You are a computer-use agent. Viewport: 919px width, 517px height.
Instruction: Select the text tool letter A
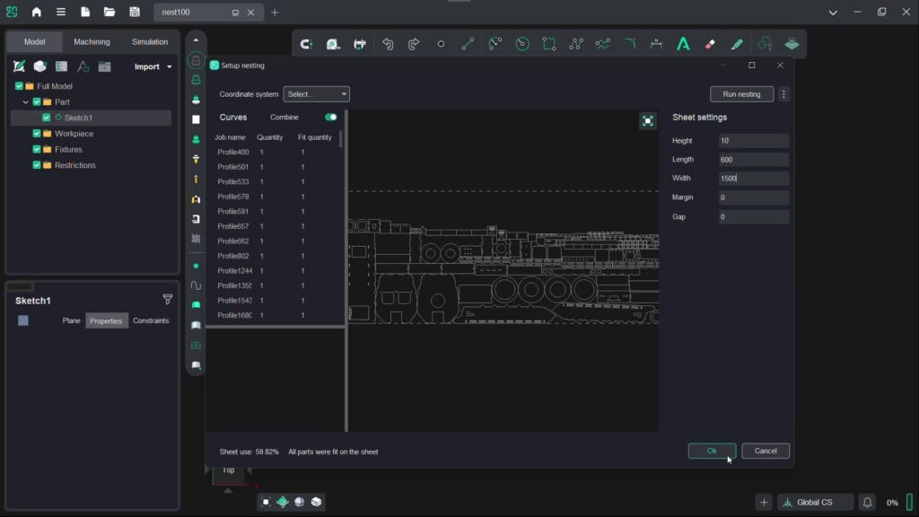[x=683, y=44]
